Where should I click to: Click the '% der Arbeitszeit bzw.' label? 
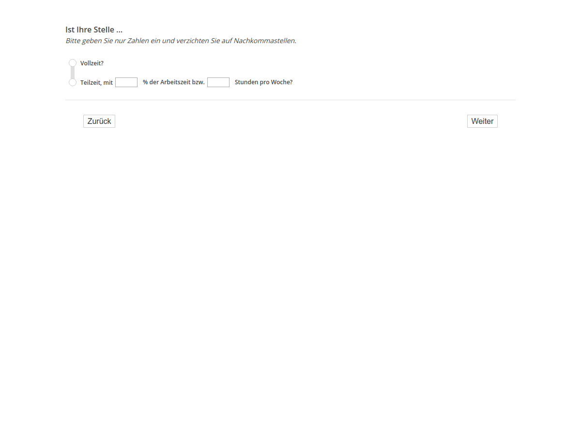coord(174,82)
